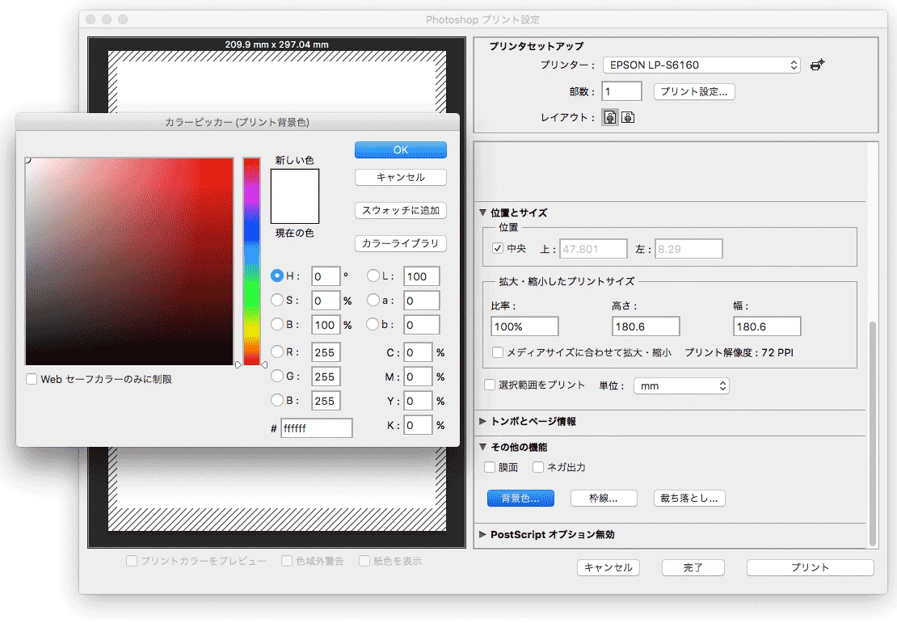Click the 幅 width 180.6 field
This screenshot has height=623, width=897.
767,326
